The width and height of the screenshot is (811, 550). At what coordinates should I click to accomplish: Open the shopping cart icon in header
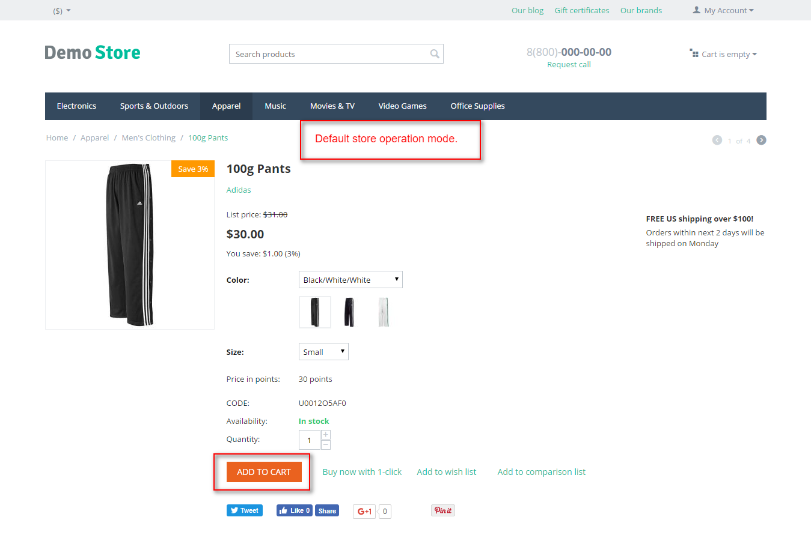coord(694,53)
